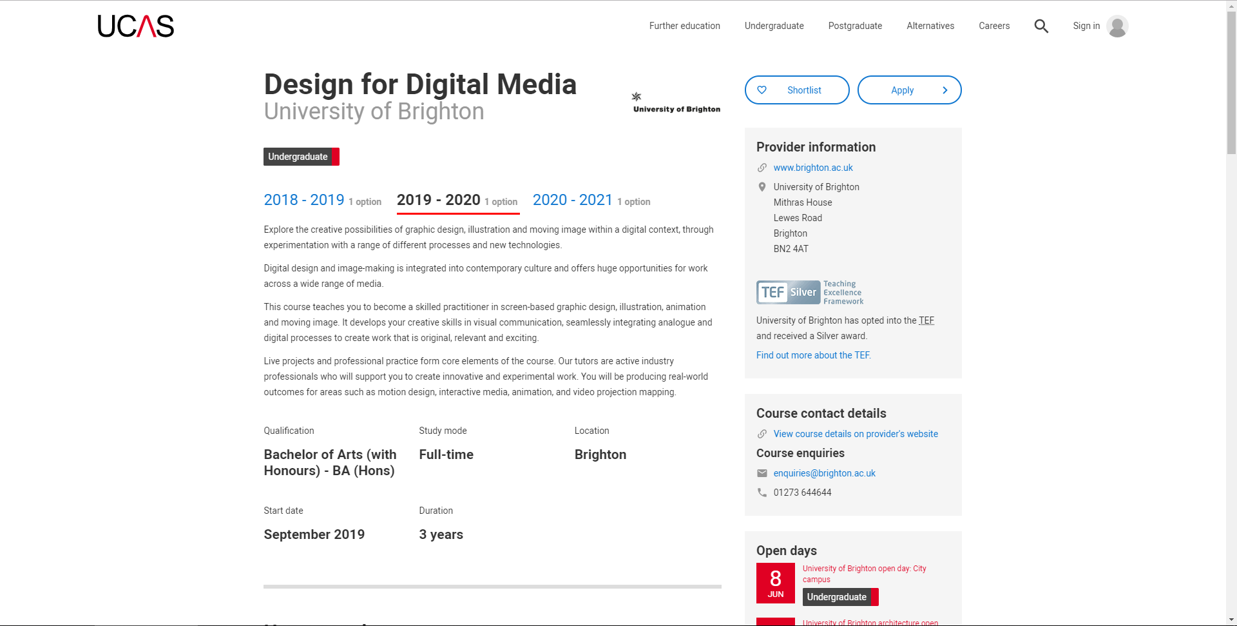The image size is (1237, 626).
Task: Switch to the 2018 - 2019 tab
Action: coord(304,200)
